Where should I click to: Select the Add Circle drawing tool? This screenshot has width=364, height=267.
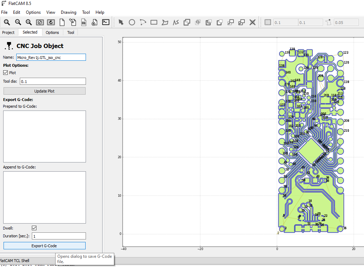coord(132,22)
